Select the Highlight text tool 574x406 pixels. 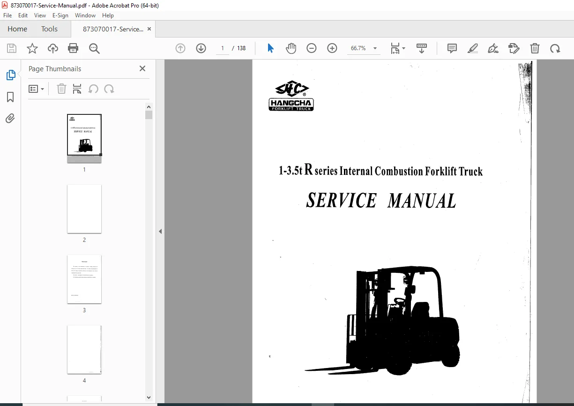473,48
